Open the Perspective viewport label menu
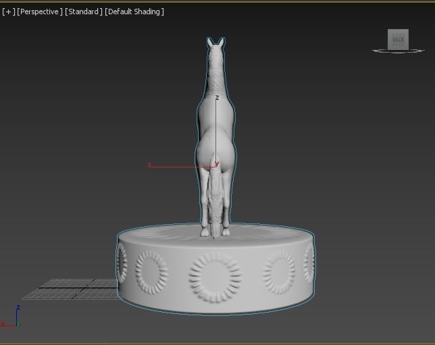Image resolution: width=435 pixels, height=345 pixels. (40, 11)
